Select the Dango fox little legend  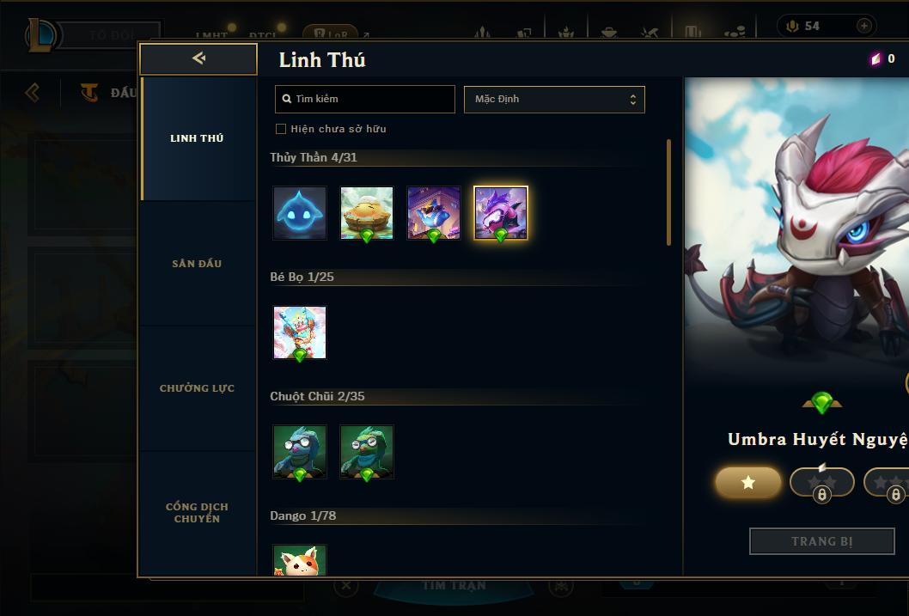pyautogui.click(x=300, y=560)
